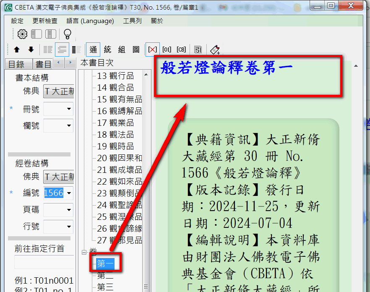The height and width of the screenshot is (292, 370).
Task: Open settings via the gear icon
Action: click(22, 34)
